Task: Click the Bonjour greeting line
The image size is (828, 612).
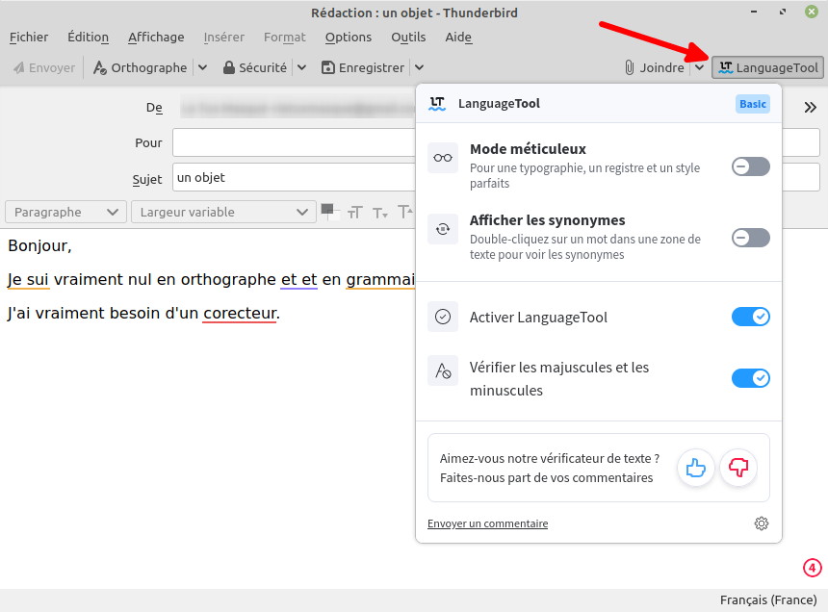Action: tap(39, 245)
